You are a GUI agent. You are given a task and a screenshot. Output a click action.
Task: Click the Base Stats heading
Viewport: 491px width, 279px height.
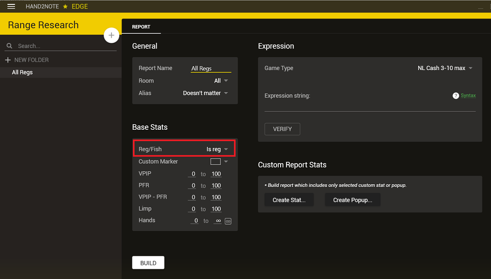(150, 127)
